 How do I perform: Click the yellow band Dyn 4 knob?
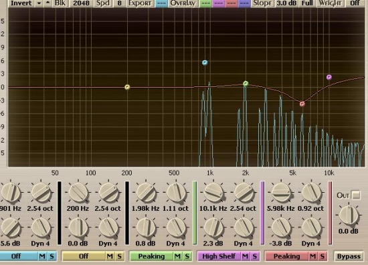click(x=108, y=228)
